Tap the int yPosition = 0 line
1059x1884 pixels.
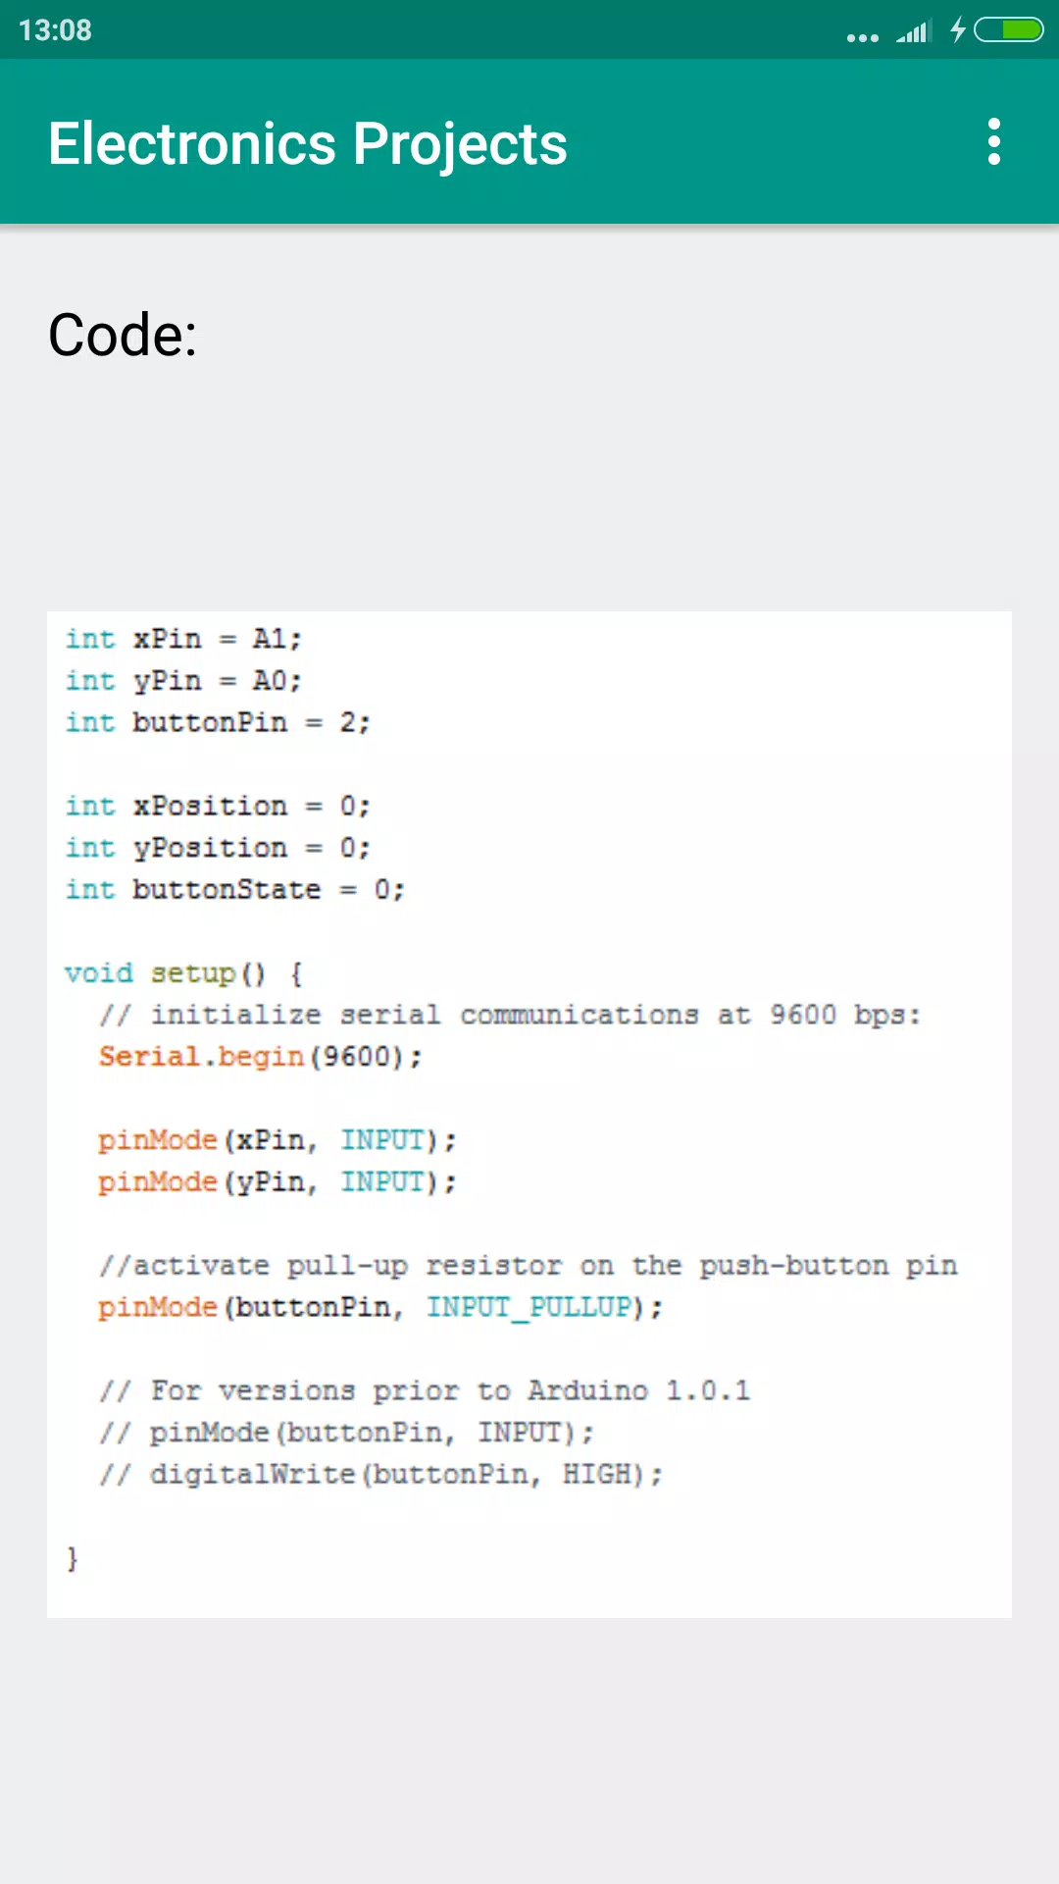pos(218,848)
